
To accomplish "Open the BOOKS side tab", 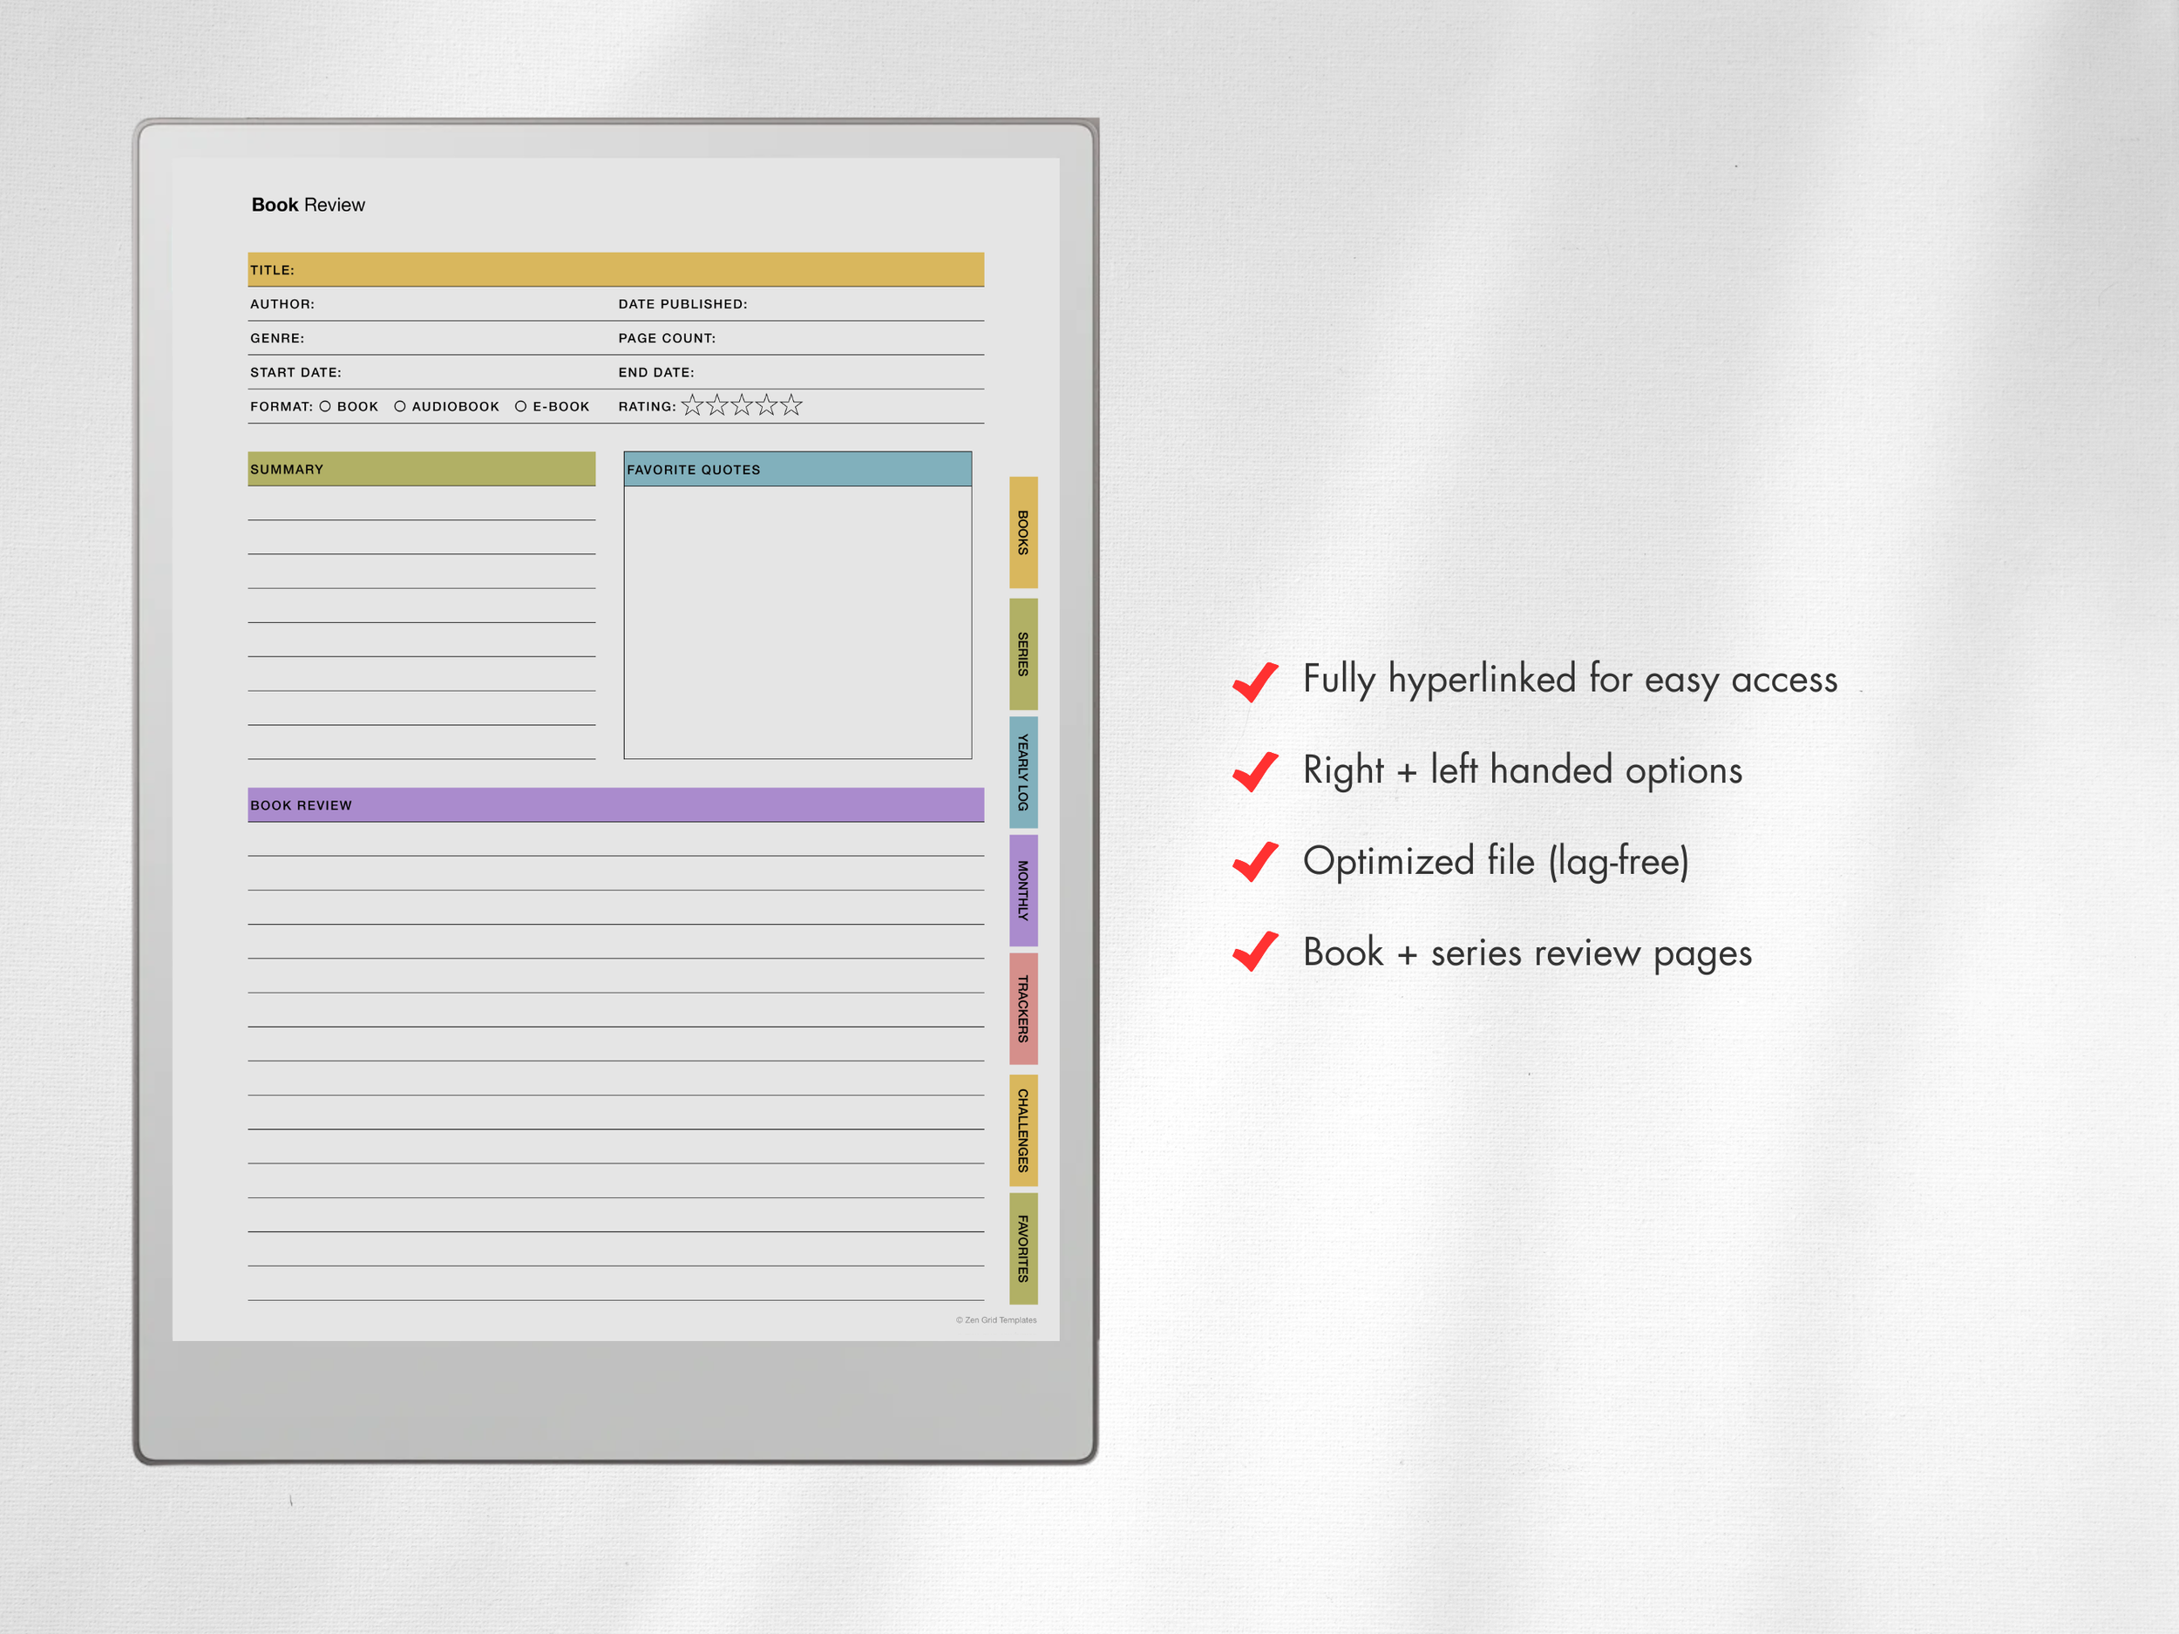I will (1022, 532).
